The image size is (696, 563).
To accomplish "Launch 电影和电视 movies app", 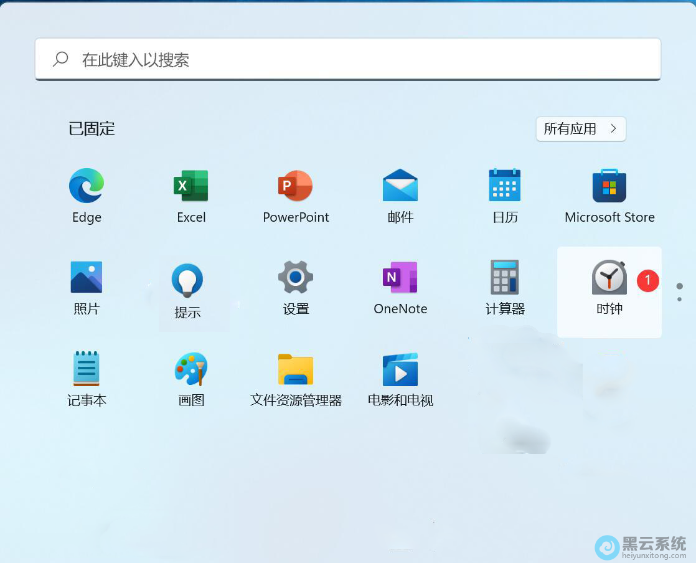I will (x=400, y=369).
